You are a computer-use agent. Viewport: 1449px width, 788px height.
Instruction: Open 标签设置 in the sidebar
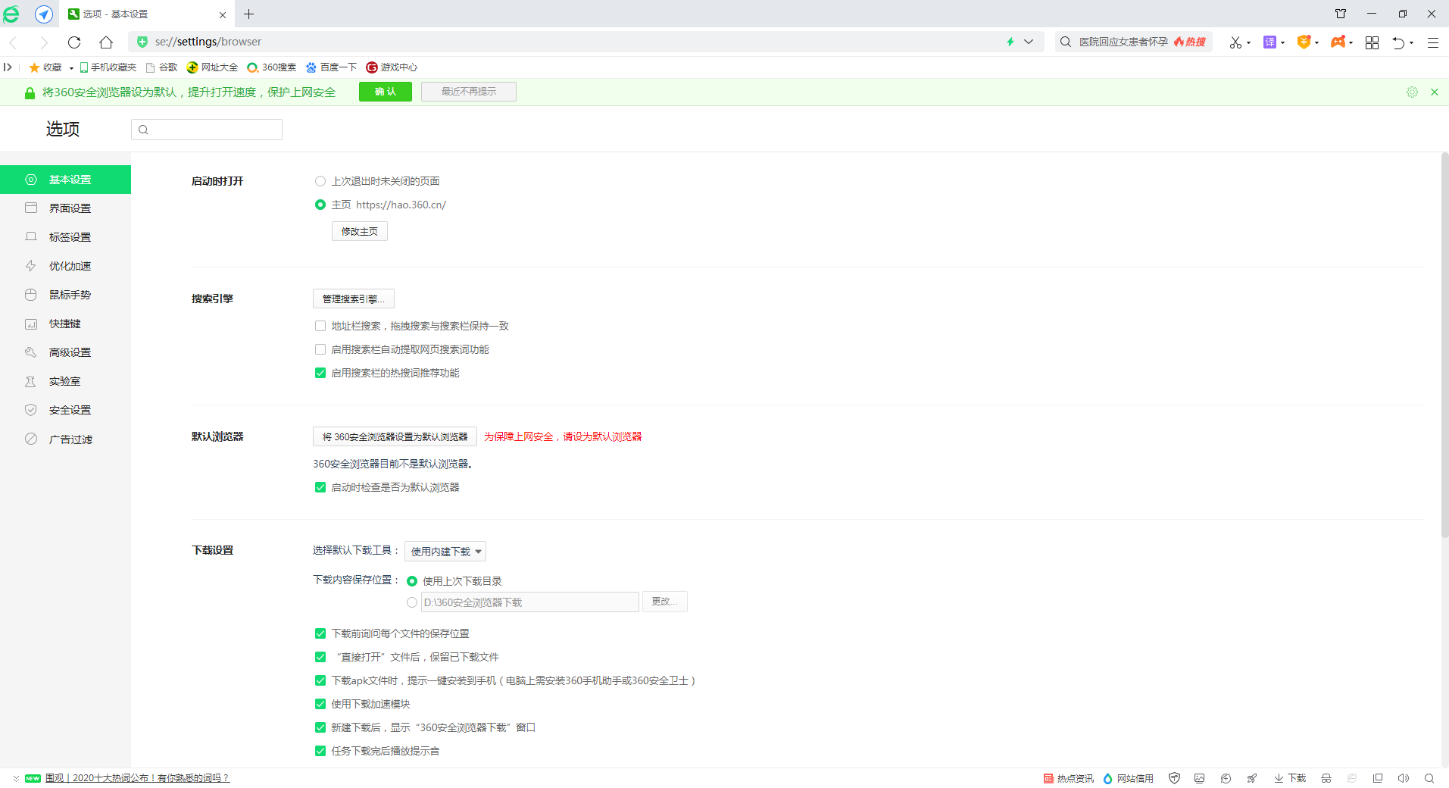coord(65,237)
